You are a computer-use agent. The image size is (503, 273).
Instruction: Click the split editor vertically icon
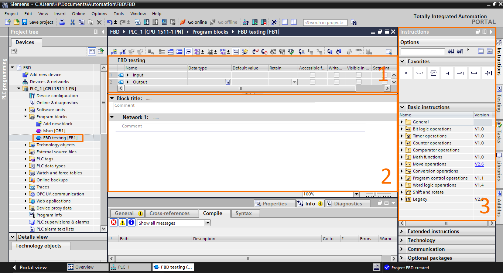point(294,22)
